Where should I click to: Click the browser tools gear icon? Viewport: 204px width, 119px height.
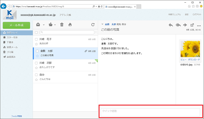pyautogui.click(x=197, y=6)
